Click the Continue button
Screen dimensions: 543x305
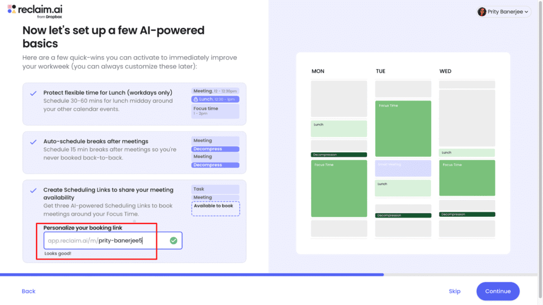tap(497, 291)
